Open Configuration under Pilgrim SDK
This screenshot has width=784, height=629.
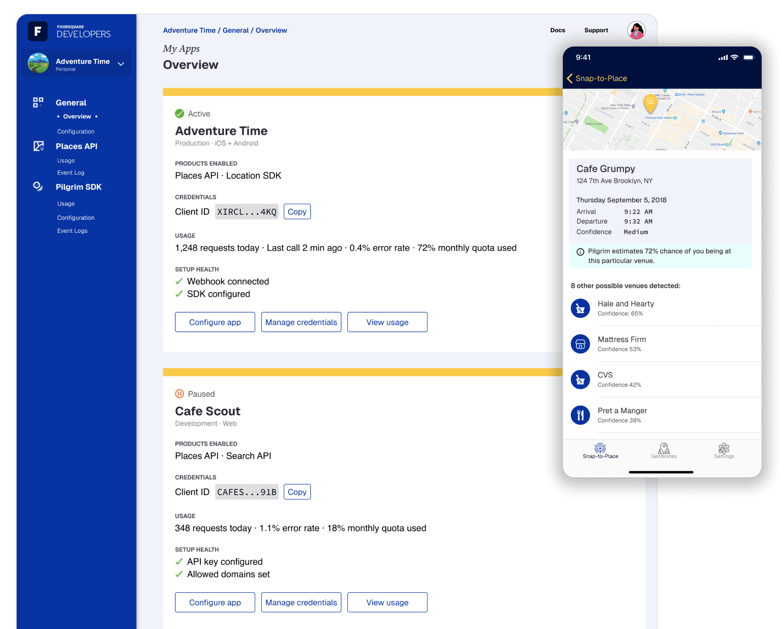(76, 218)
